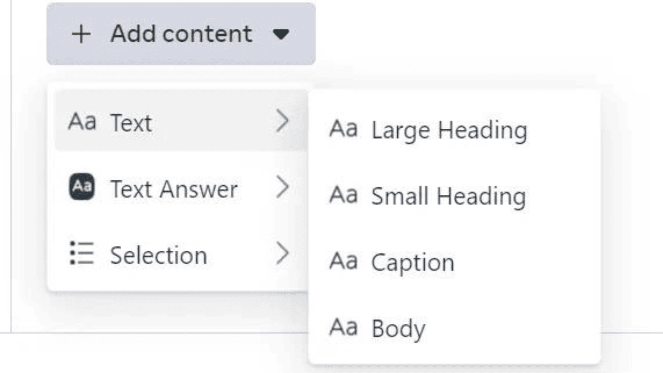Click the plus icon on Add content
This screenshot has width=663, height=373.
click(81, 34)
